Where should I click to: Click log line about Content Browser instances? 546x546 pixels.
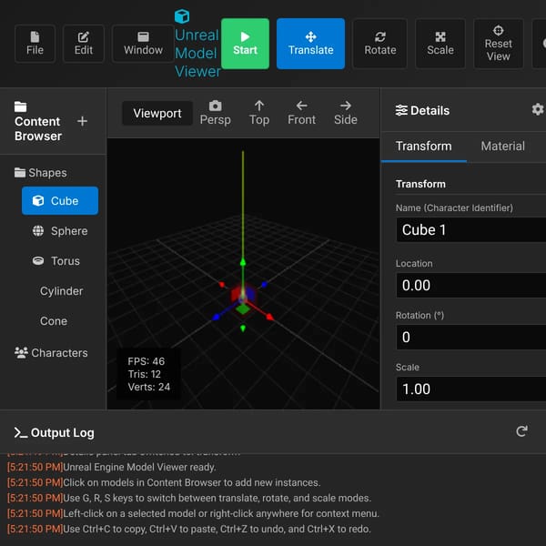(x=191, y=482)
